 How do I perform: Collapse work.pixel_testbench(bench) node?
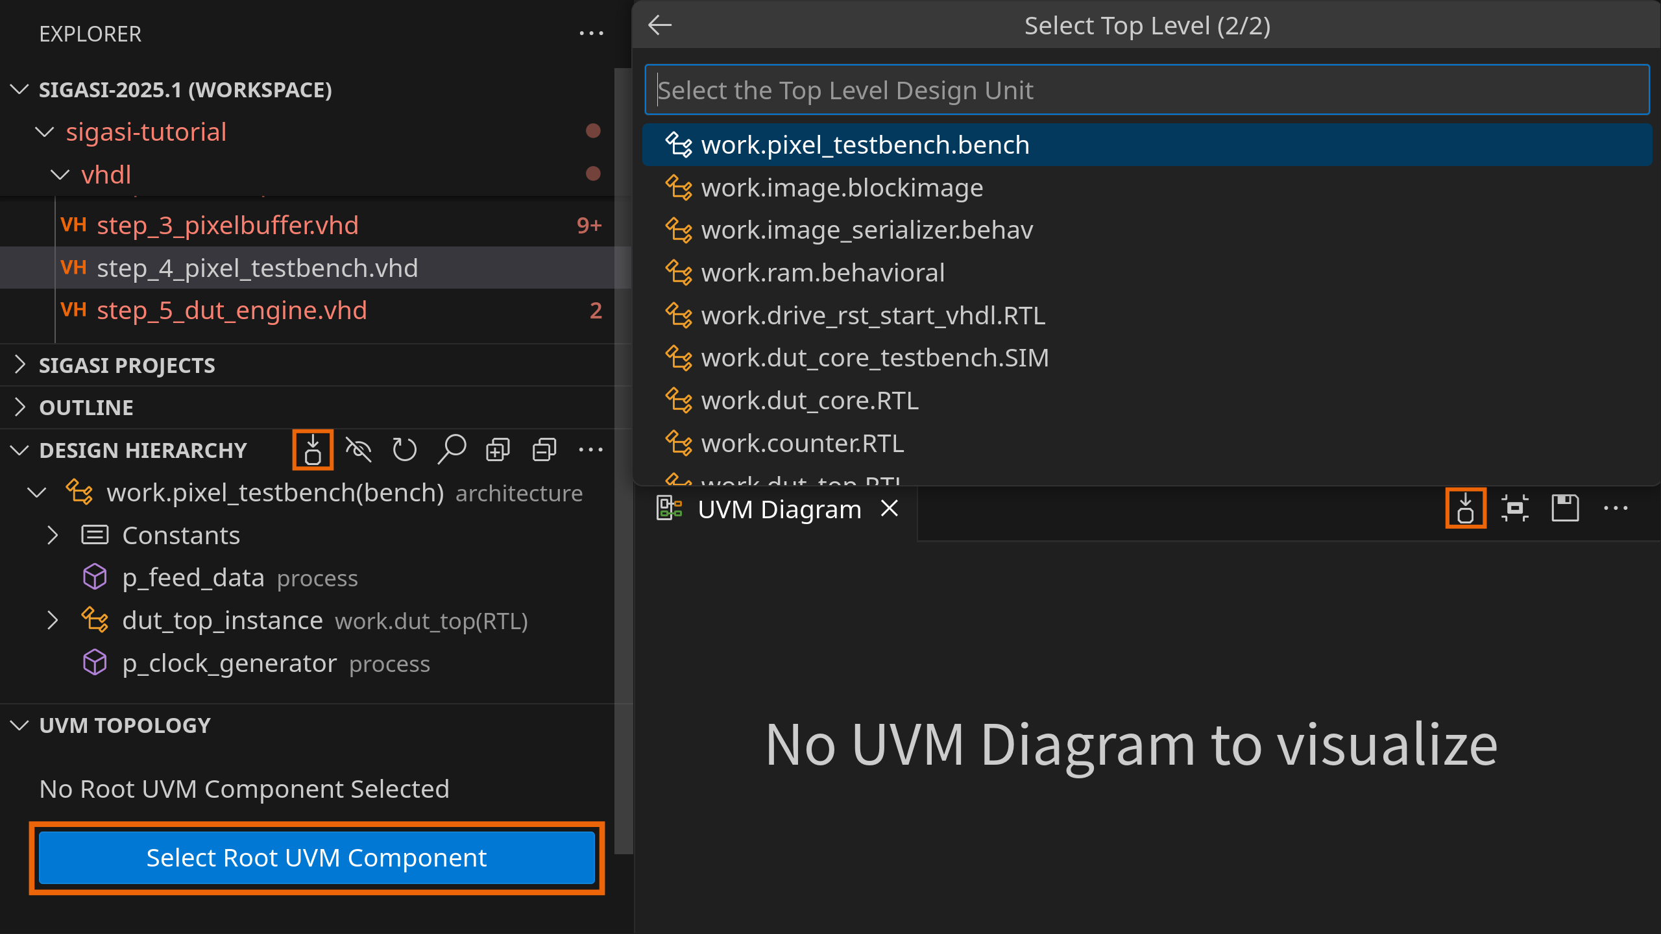pos(37,492)
